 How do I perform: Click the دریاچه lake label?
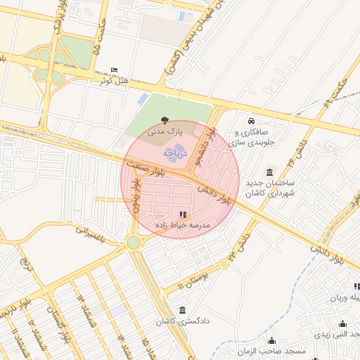[x=175, y=153]
